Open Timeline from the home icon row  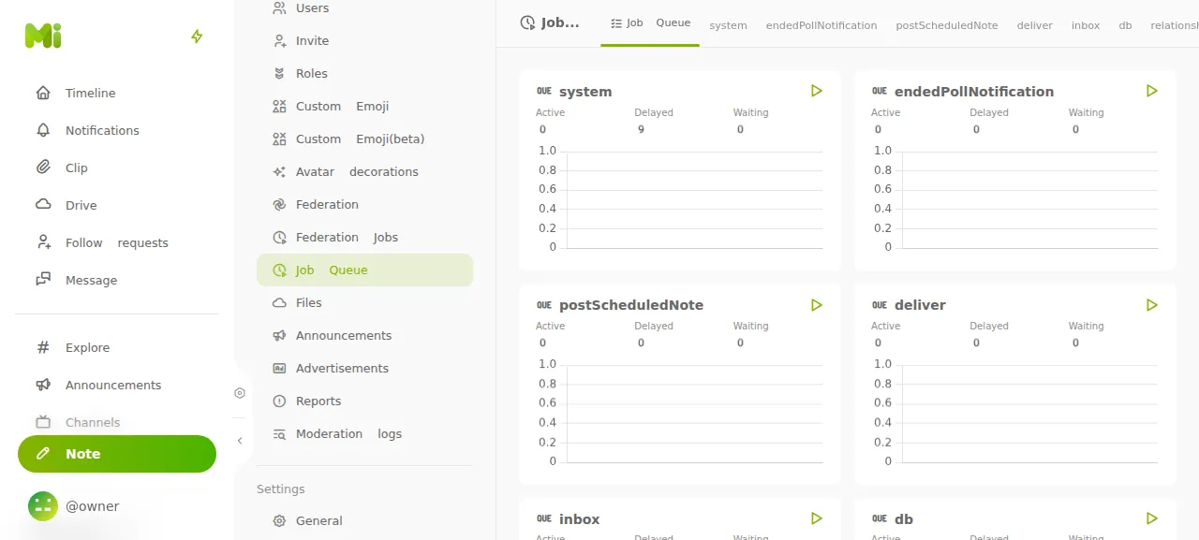click(x=117, y=93)
